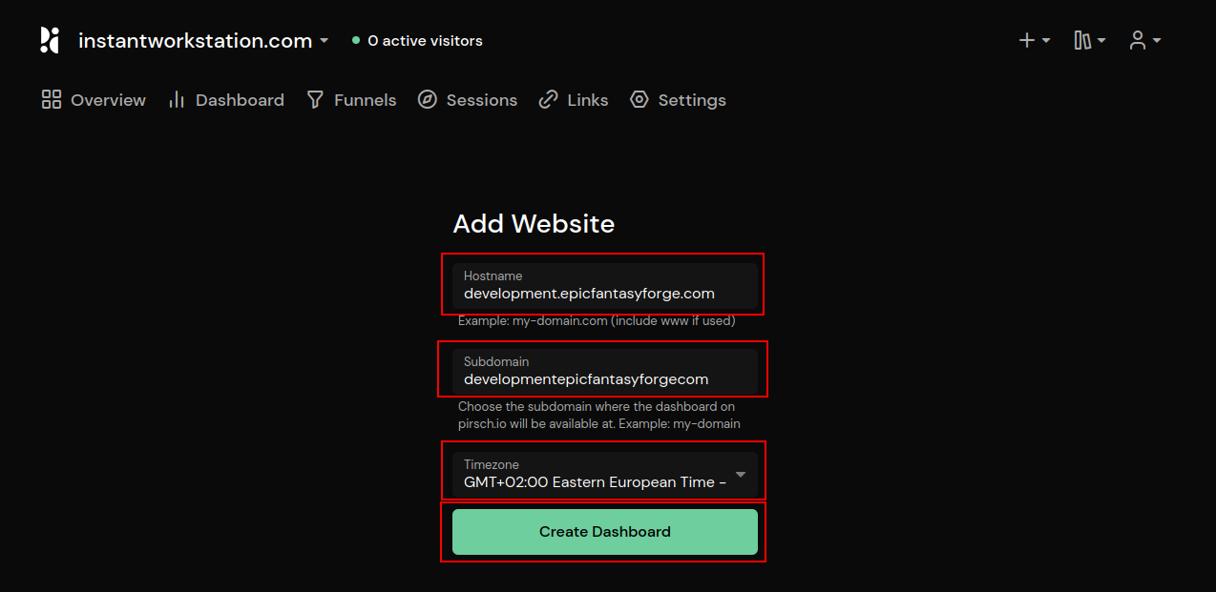Screen dimensions: 1216x592
Task: Open the plus add menu
Action: pos(1035,40)
